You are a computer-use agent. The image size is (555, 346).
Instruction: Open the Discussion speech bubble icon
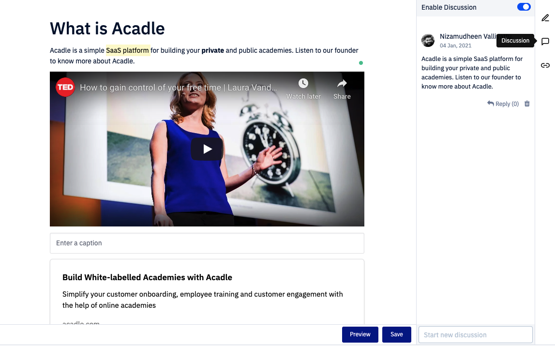545,42
